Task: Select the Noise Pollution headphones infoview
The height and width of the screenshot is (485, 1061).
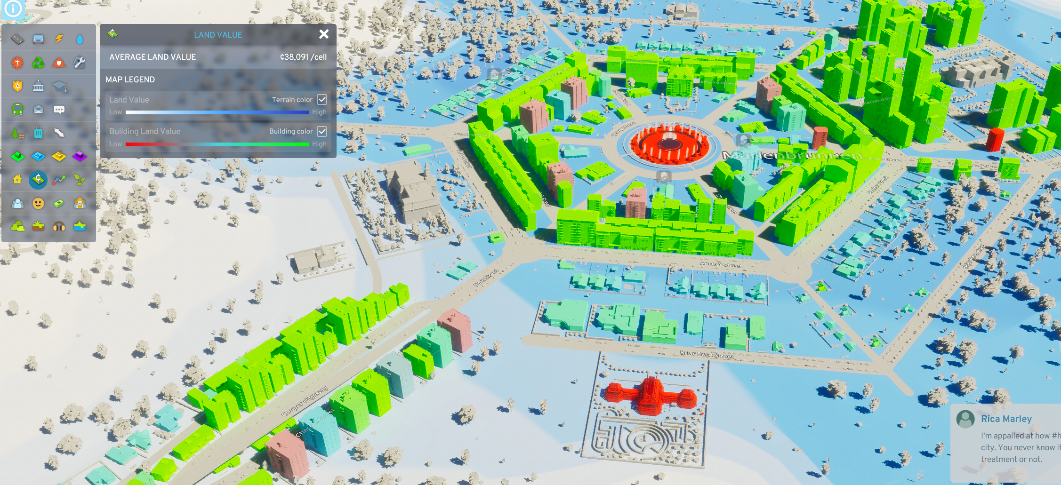Action: tap(59, 227)
